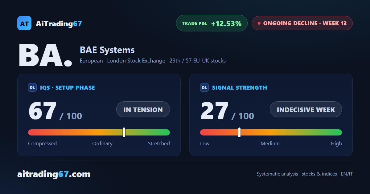Click the London Stock Exchange ranking text
Image resolution: width=370 pixels, height=194 pixels.
153,61
